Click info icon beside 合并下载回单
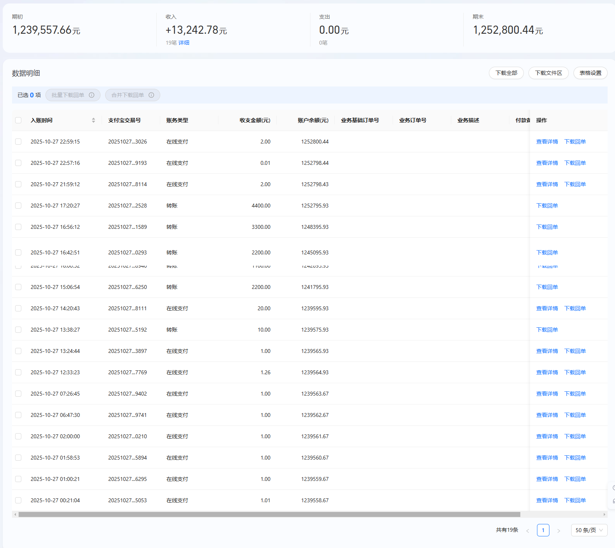Viewport: 615px width, 548px height. point(151,95)
